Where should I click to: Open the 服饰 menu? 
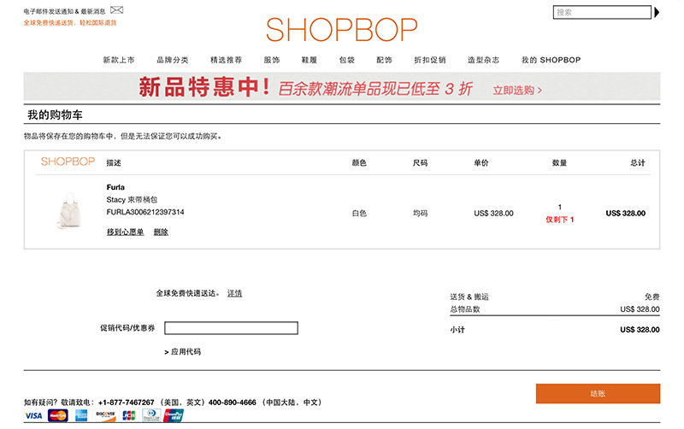(272, 60)
